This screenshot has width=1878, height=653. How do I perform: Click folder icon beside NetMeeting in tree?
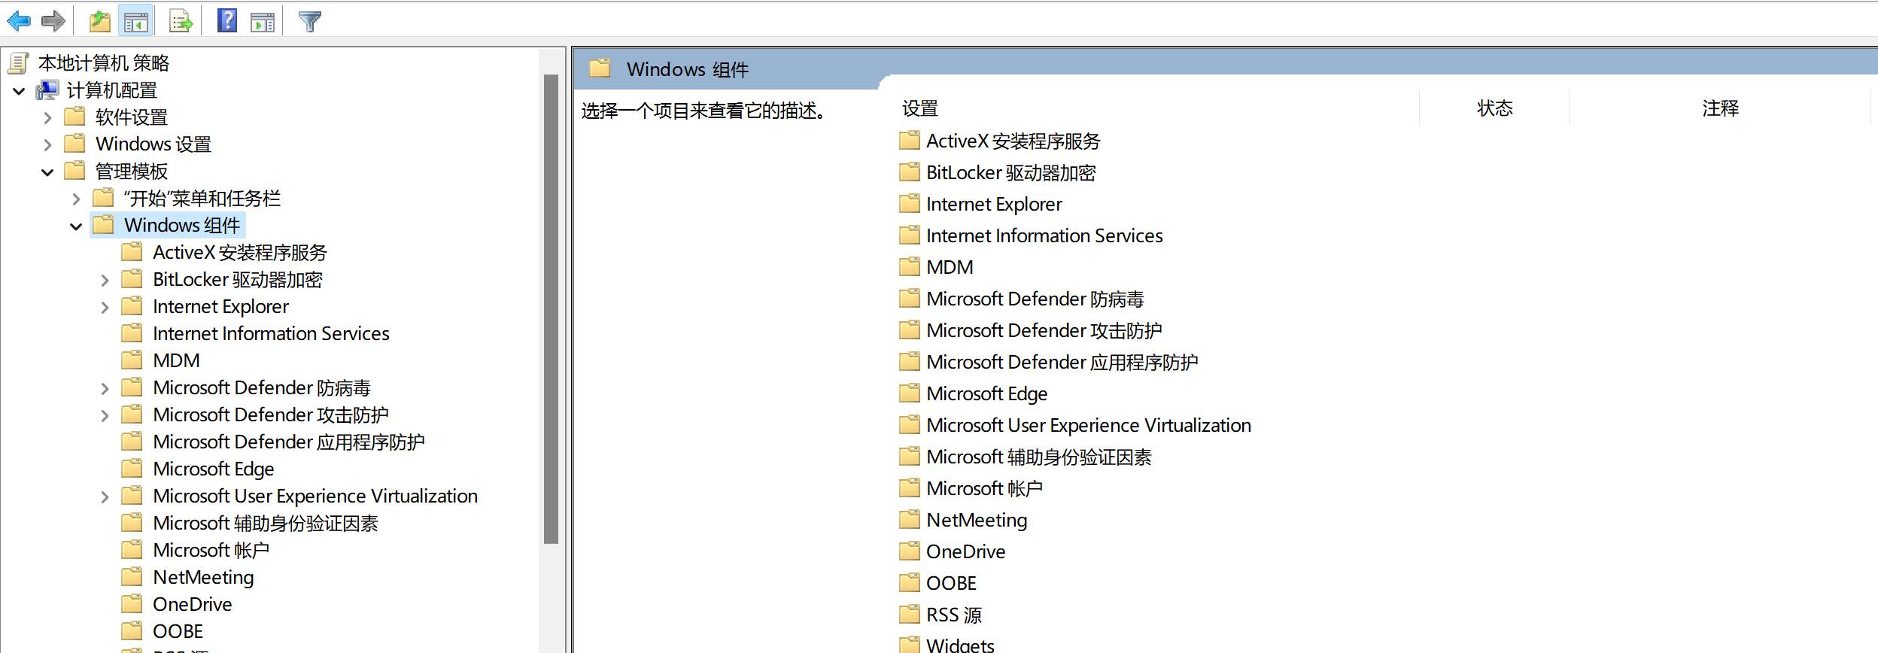(x=132, y=577)
